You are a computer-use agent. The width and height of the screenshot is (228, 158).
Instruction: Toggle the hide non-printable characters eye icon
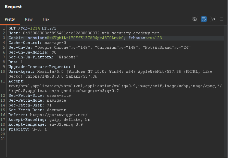tap(194, 19)
